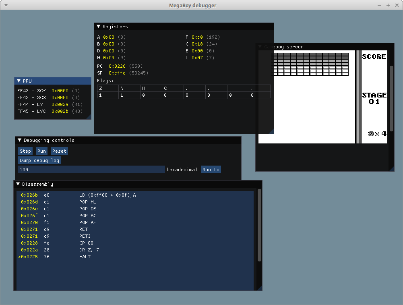Viewport: 403px width, 305px height.
Task: Click the Run button
Action: [x=41, y=151]
